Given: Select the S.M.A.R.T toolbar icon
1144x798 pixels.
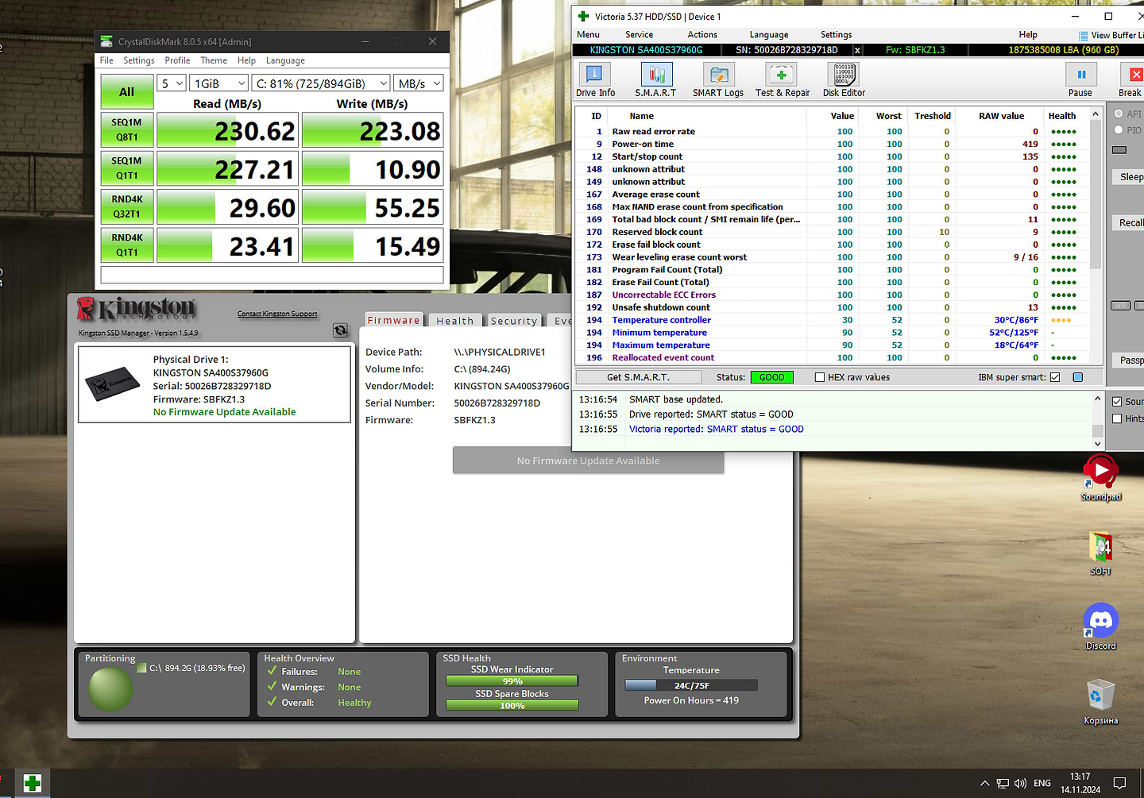Looking at the screenshot, I should coord(655,80).
